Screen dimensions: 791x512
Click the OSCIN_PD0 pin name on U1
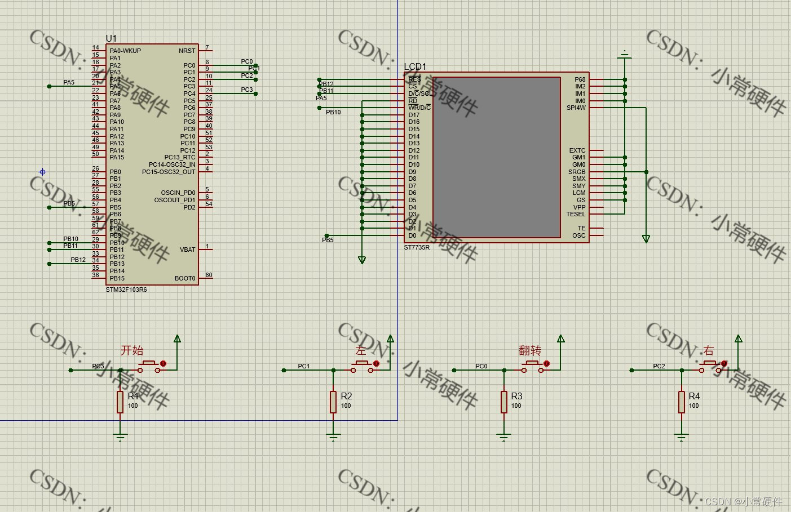coord(178,193)
